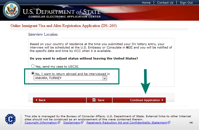Click the 'Interview Location:' section heading
Viewport: 199px width, 130px height.
(x=43, y=34)
